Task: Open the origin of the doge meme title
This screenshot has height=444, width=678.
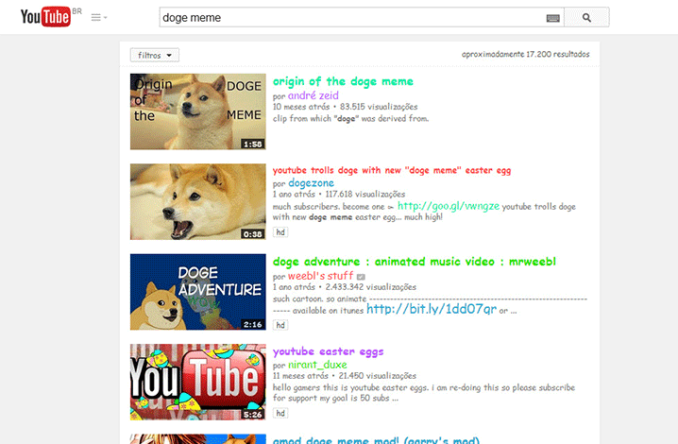Action: [x=343, y=81]
